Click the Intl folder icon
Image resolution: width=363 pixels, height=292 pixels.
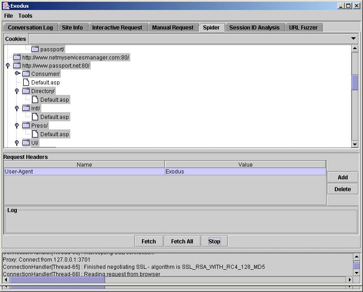pyautogui.click(x=26, y=108)
